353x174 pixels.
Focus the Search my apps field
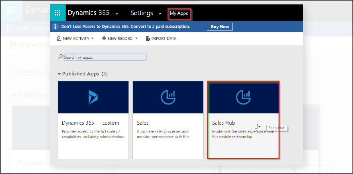[x=105, y=57]
